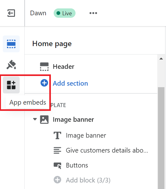Click the Header section icon
The width and height of the screenshot is (166, 189).
[44, 67]
